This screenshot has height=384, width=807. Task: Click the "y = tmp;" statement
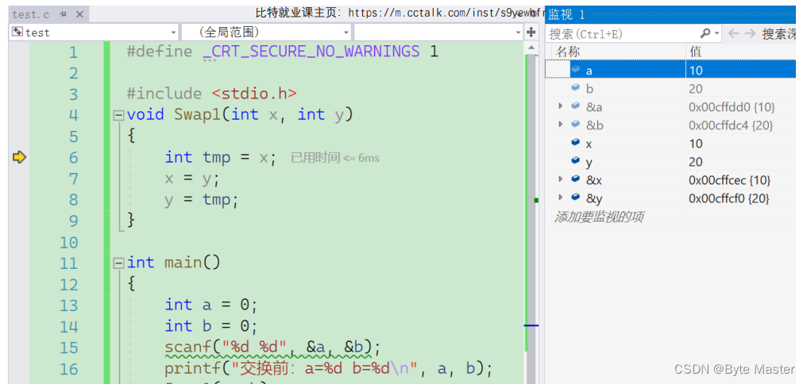coord(202,200)
